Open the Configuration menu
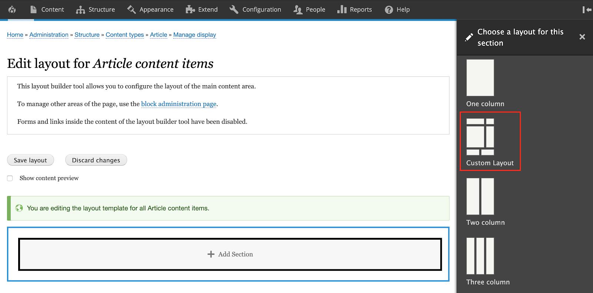Screen dimensions: 593x293 pos(255,10)
